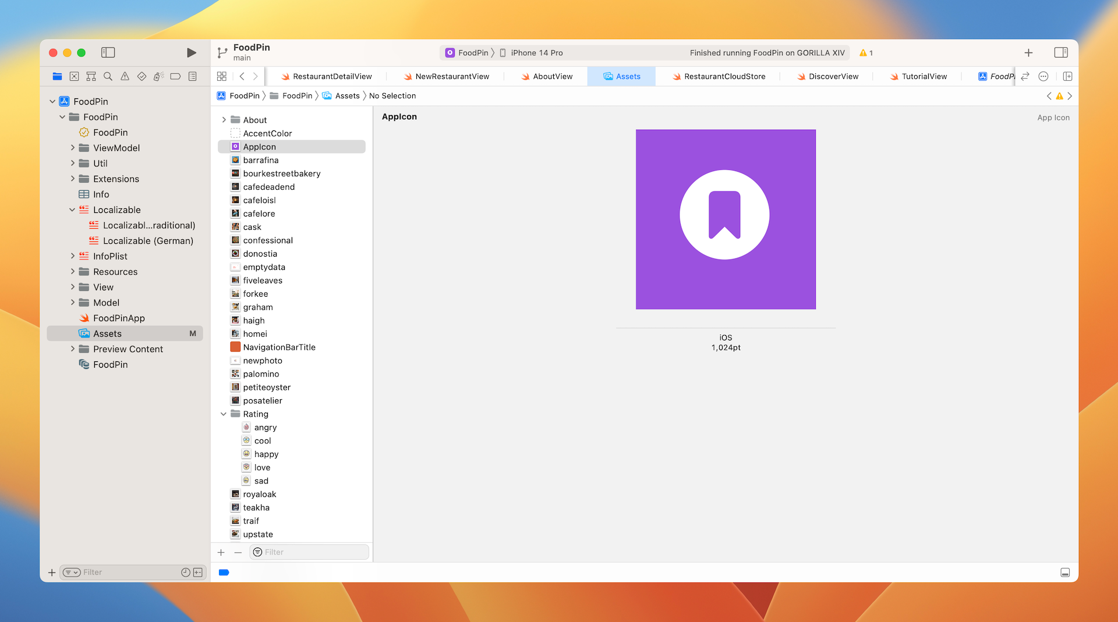Open the Breakpoint navigator tag icon

tap(175, 76)
